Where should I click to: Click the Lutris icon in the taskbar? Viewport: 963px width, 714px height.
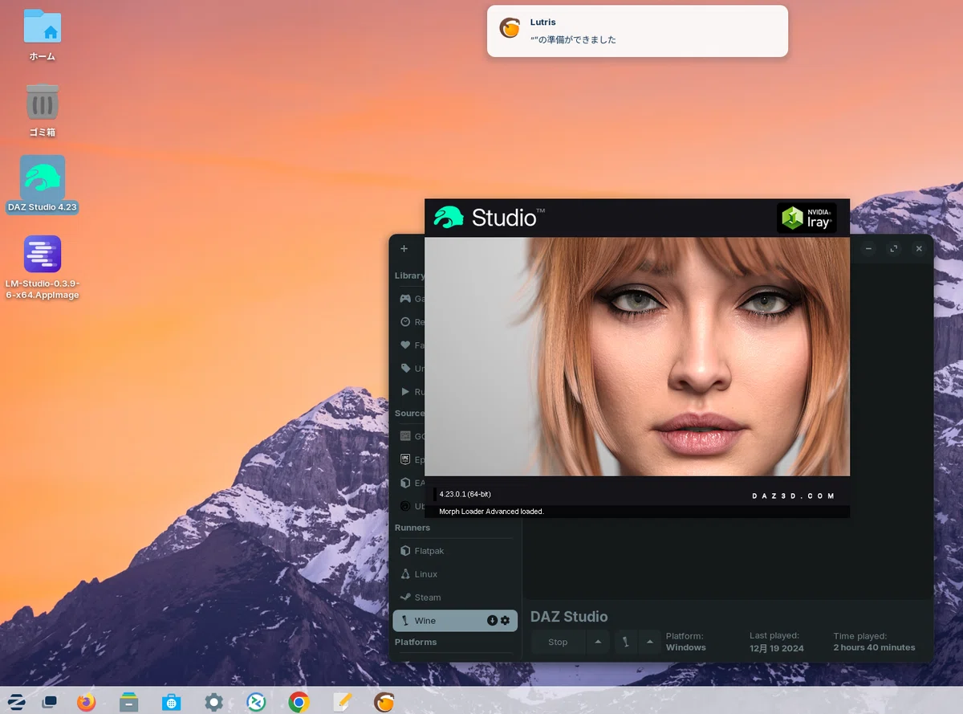pos(385,702)
